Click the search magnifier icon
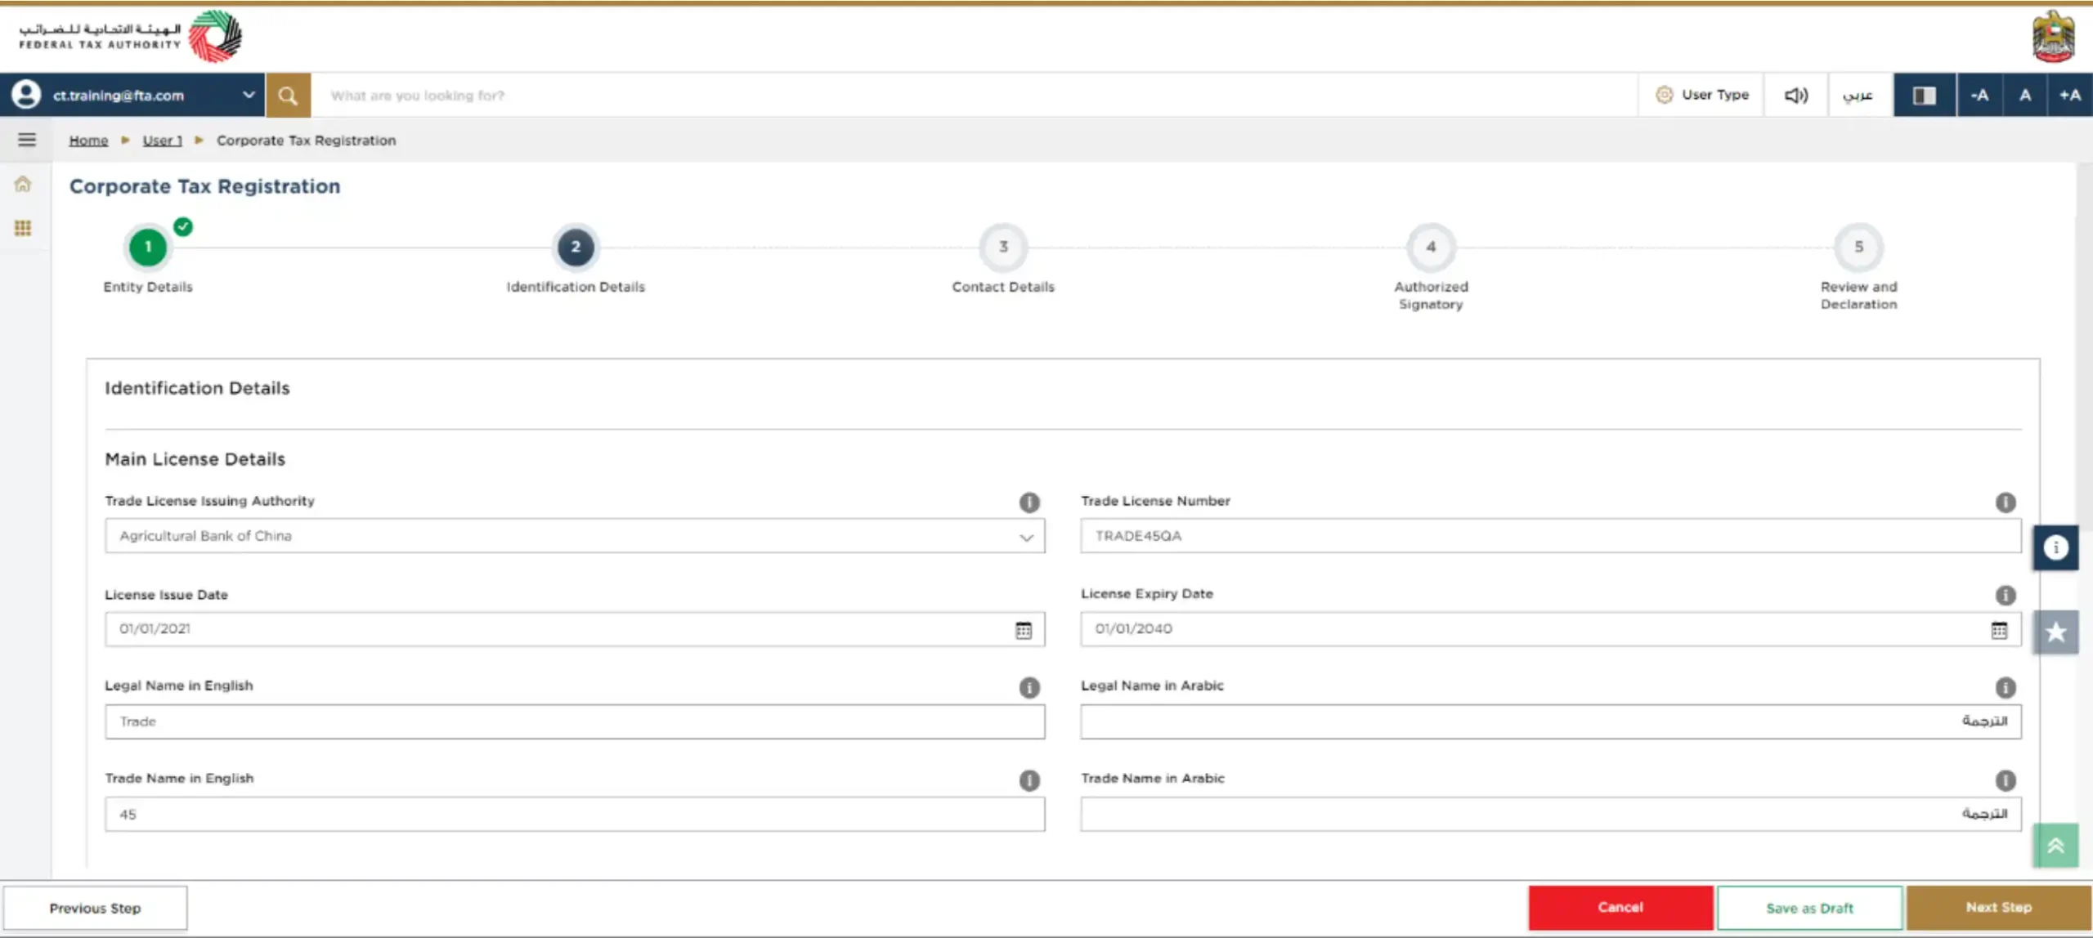The height and width of the screenshot is (938, 2093). (287, 96)
